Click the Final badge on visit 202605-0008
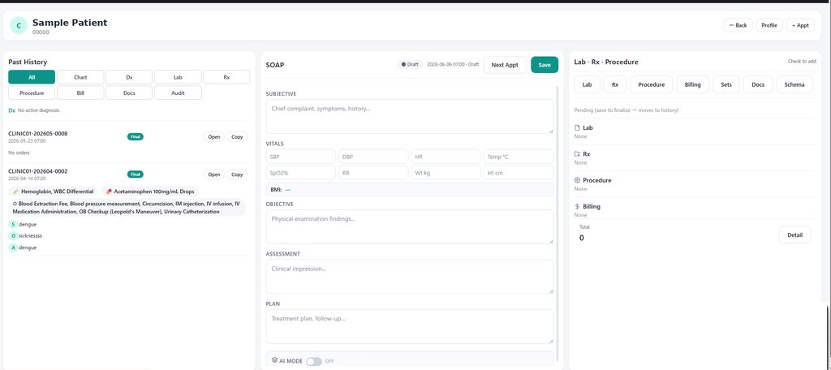The image size is (831, 370). click(136, 137)
